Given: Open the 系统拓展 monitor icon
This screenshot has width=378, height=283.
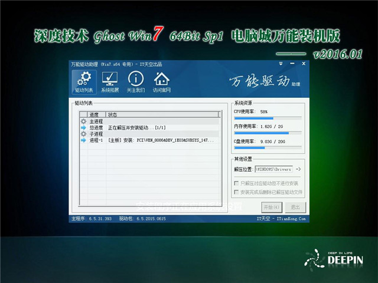Looking at the screenshot, I should click(x=110, y=82).
